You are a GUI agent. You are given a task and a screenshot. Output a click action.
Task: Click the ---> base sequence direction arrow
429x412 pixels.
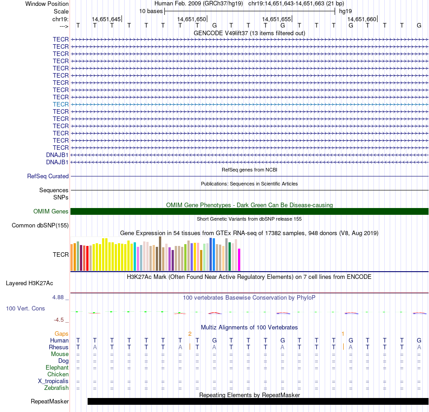(64, 26)
